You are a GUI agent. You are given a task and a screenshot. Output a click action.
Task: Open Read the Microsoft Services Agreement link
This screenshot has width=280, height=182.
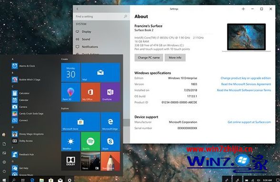tap(246, 84)
